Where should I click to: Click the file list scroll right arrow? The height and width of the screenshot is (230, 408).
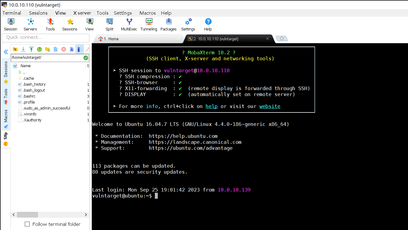coord(86,214)
